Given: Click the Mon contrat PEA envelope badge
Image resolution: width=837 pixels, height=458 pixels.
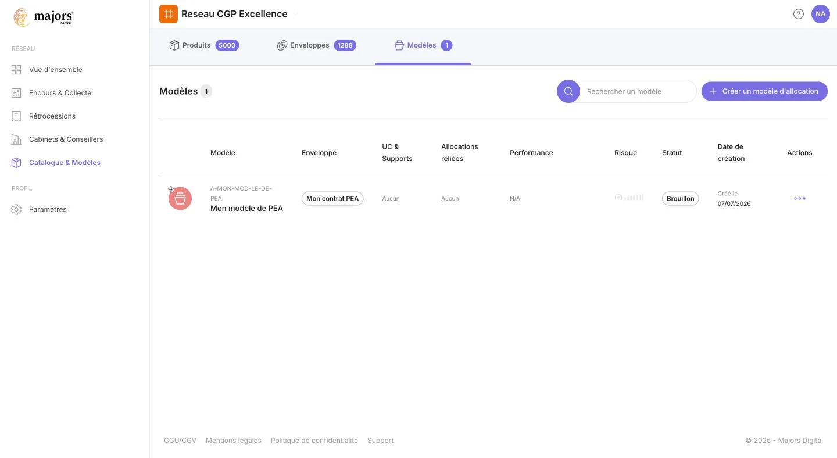Looking at the screenshot, I should (332, 198).
